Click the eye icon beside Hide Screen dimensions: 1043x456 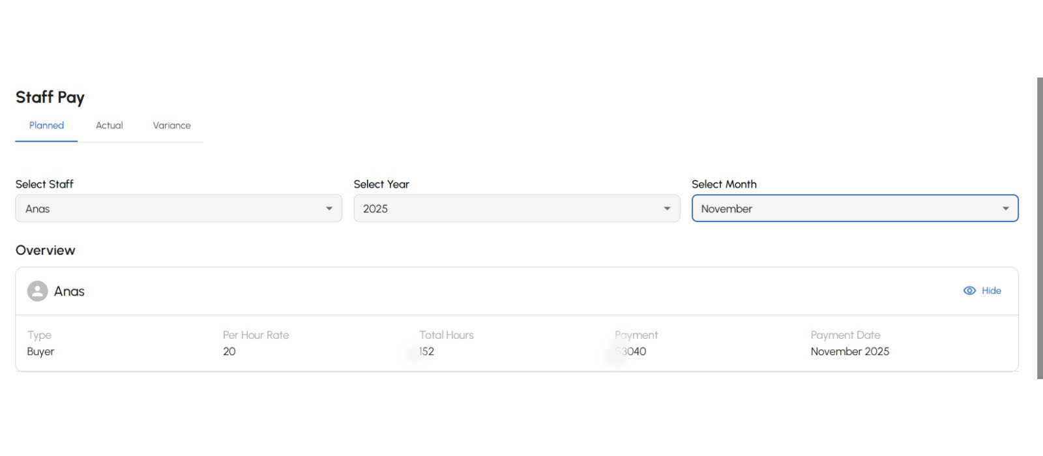coord(969,291)
